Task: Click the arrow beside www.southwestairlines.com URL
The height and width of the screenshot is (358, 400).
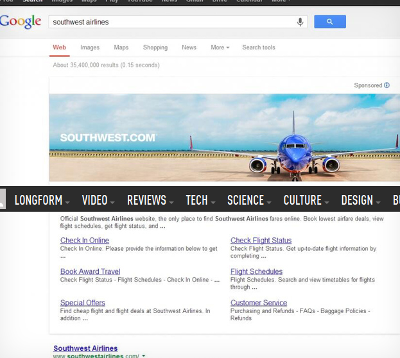Action: 144,355
